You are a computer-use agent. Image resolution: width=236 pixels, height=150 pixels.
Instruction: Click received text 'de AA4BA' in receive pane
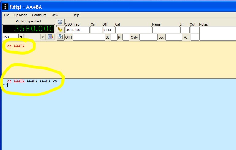click(x=16, y=46)
